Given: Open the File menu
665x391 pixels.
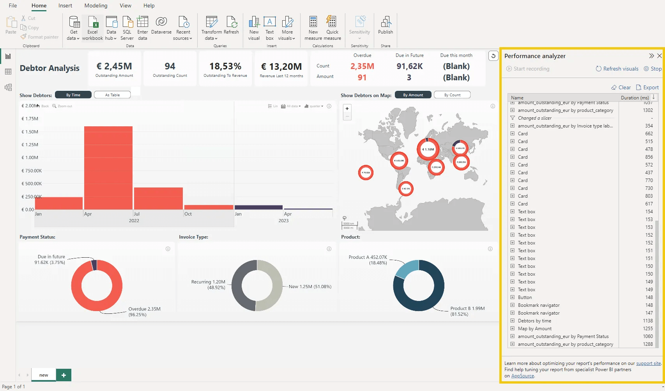Looking at the screenshot, I should click(x=12, y=5).
